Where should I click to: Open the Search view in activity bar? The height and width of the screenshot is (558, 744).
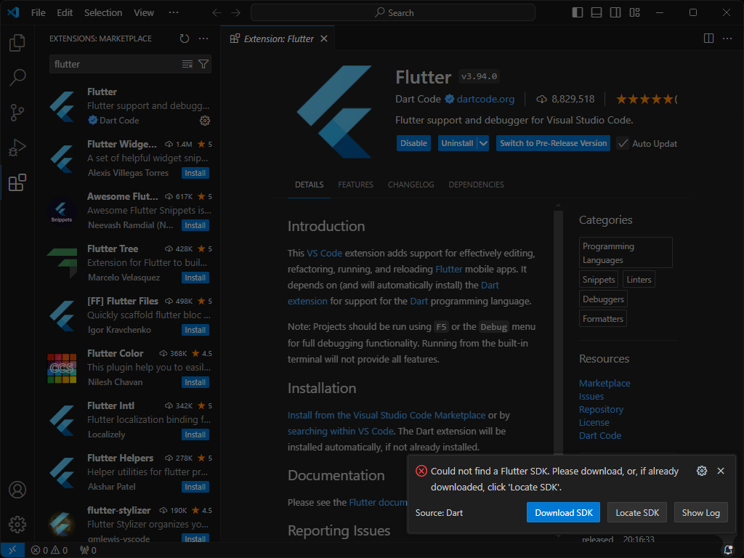(17, 77)
